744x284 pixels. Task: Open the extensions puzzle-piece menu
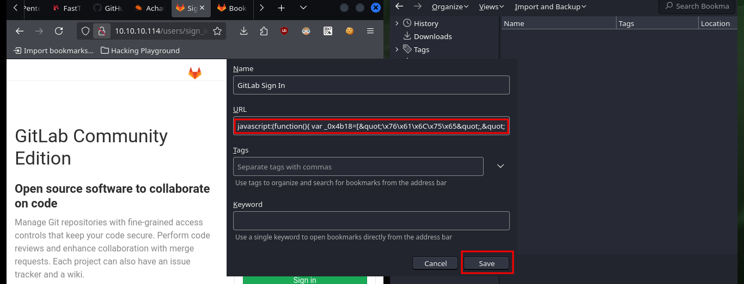pyautogui.click(x=264, y=31)
